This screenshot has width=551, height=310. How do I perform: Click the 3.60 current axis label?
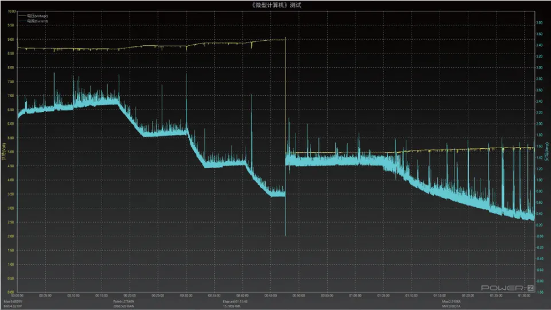[x=539, y=34]
